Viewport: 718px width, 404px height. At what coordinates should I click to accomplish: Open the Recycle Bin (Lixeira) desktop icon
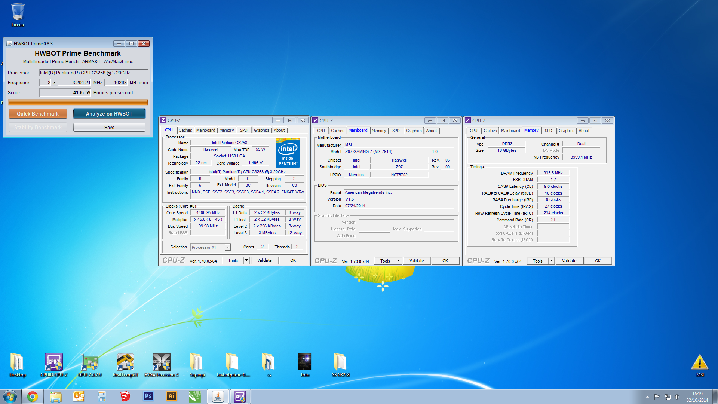pos(18,15)
